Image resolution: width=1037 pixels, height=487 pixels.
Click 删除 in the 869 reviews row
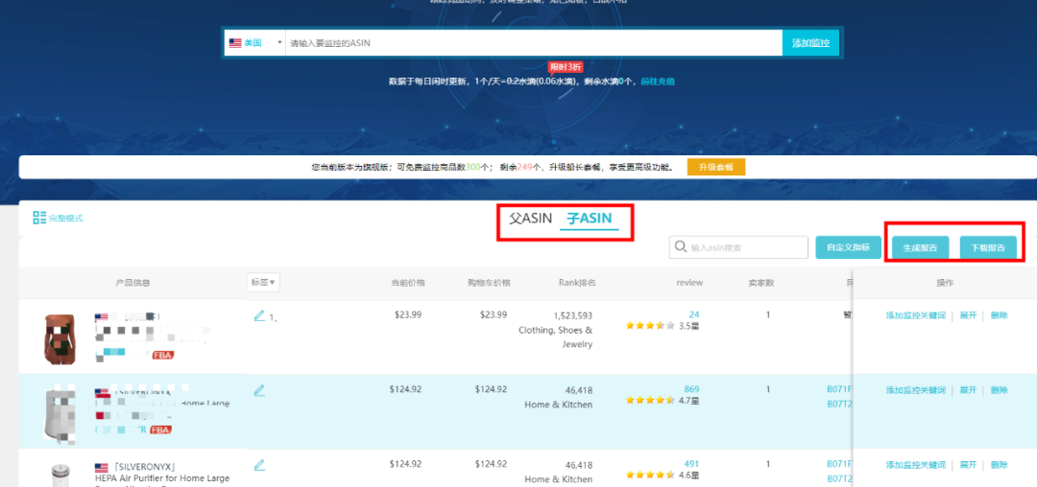click(1000, 391)
